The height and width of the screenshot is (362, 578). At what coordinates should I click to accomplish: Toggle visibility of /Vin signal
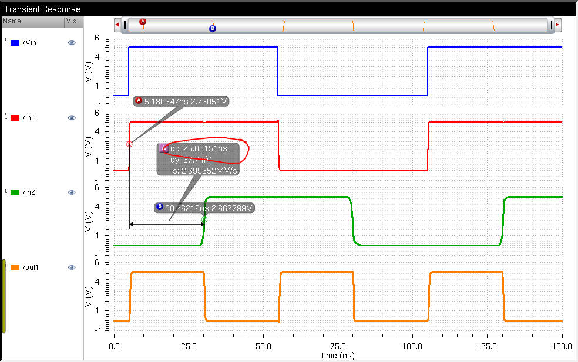(x=72, y=43)
